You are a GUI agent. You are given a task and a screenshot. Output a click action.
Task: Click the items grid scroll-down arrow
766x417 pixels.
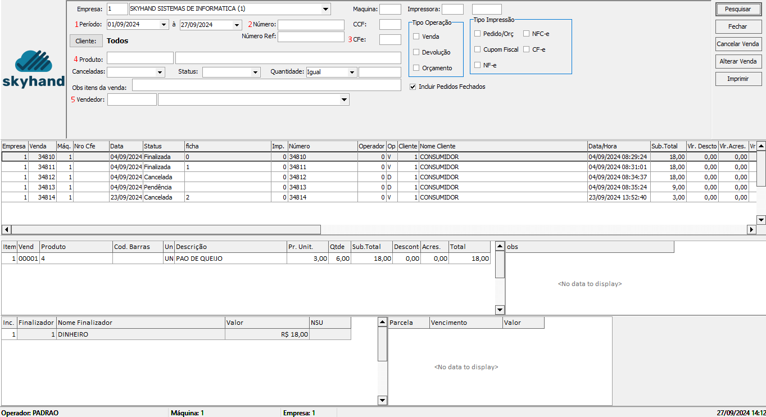tap(500, 310)
